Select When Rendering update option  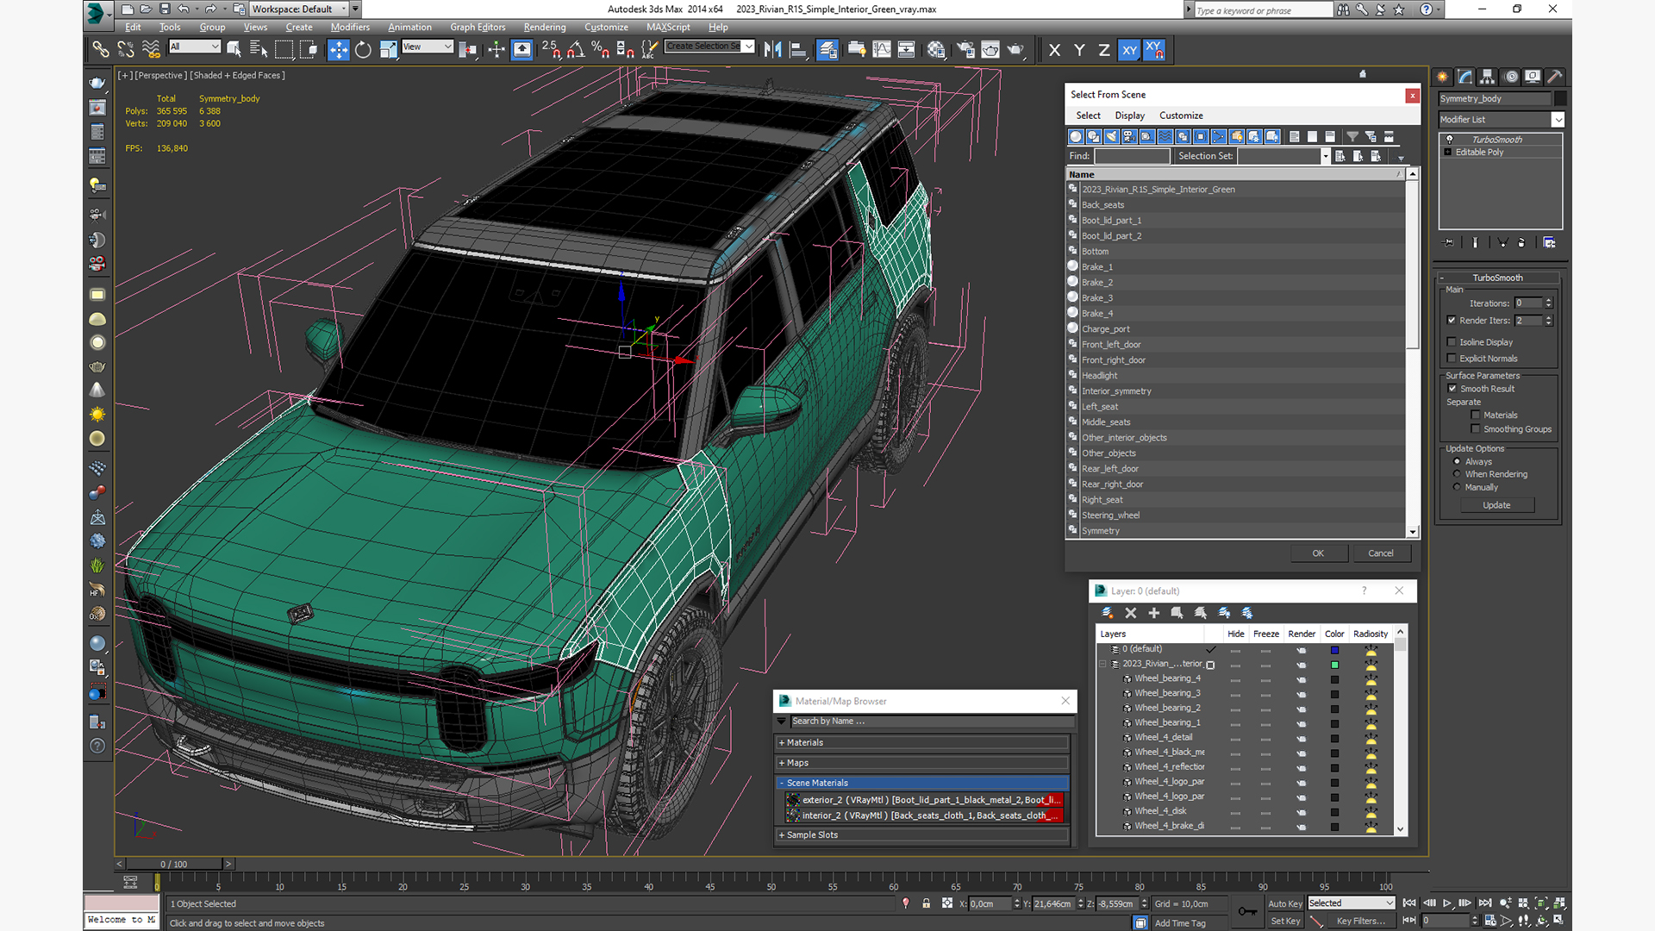[x=1458, y=474]
